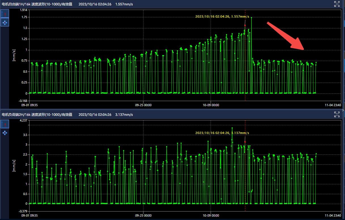Click the 3.137mm/s value in bottom header

tap(124, 115)
